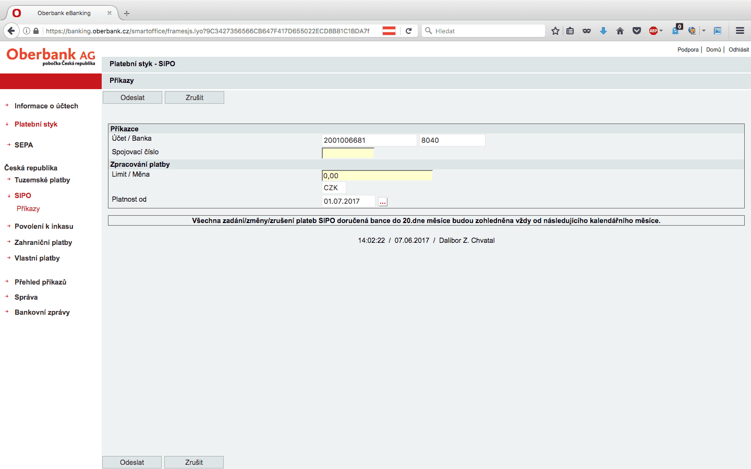Collapse the SIPO menu item
The height and width of the screenshot is (469, 751).
[x=23, y=195]
